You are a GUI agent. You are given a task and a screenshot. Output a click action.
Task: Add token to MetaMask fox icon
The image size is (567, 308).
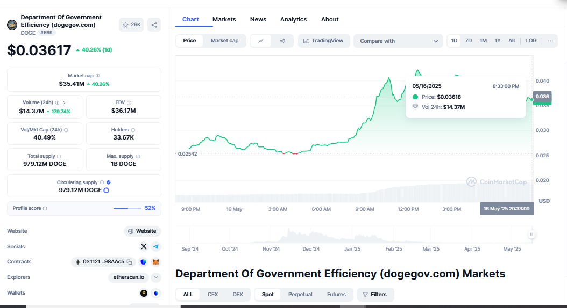156,262
